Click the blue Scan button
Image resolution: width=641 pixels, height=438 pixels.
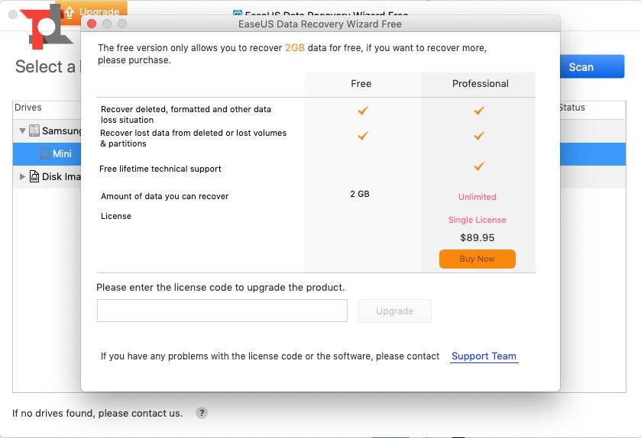pyautogui.click(x=581, y=67)
